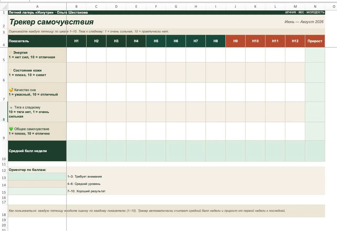Click the 'Тяга к сладкому' indicator cell

point(37,112)
